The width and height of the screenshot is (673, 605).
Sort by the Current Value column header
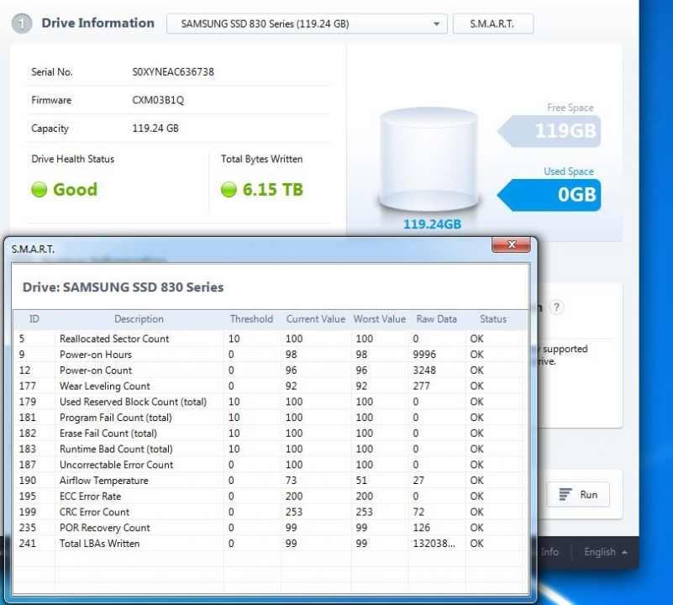click(316, 319)
